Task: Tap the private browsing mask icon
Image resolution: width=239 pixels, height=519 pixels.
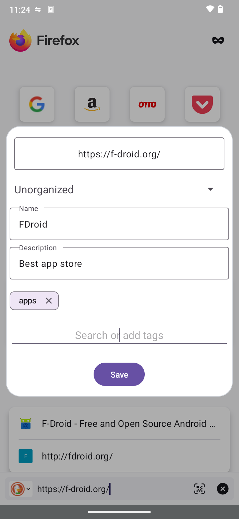Action: point(218,41)
